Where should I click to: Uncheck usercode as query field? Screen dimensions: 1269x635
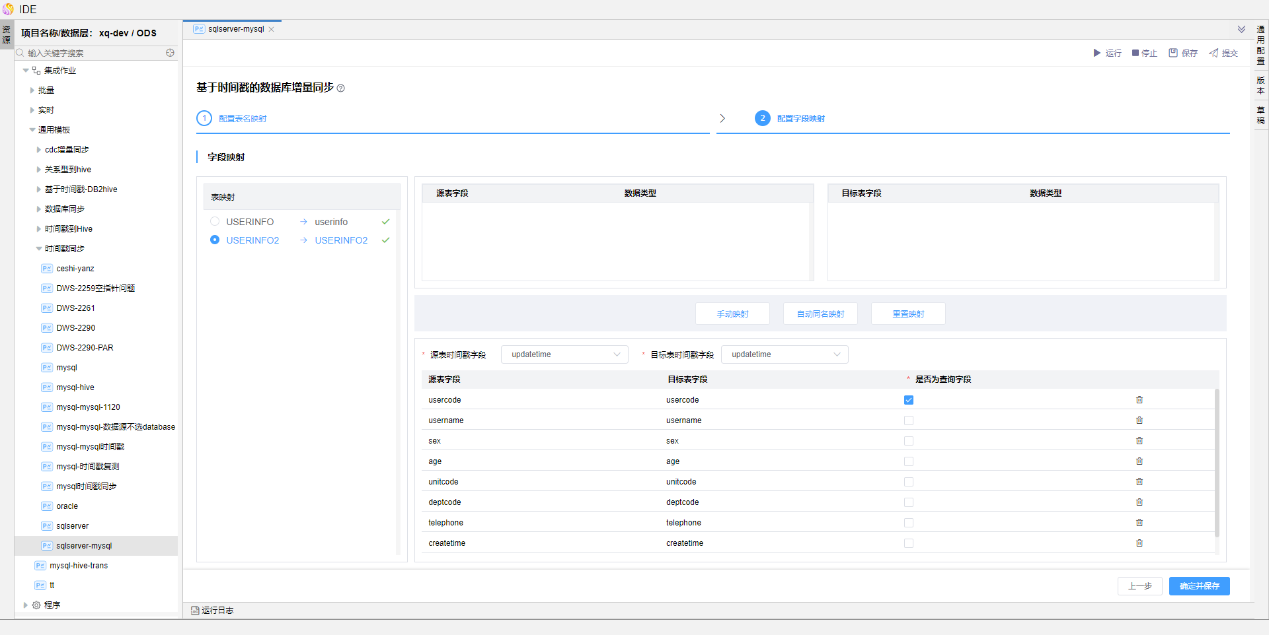point(909,400)
